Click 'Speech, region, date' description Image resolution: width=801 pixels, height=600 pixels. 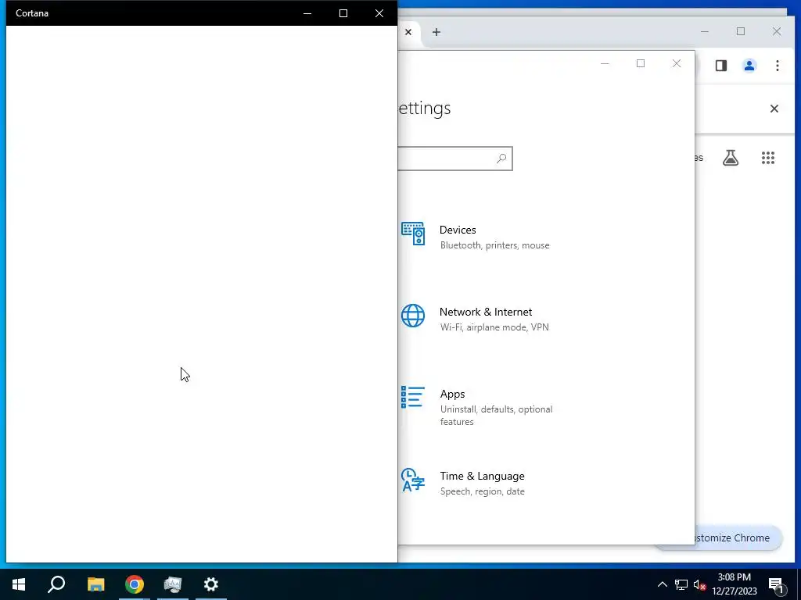[x=482, y=491]
